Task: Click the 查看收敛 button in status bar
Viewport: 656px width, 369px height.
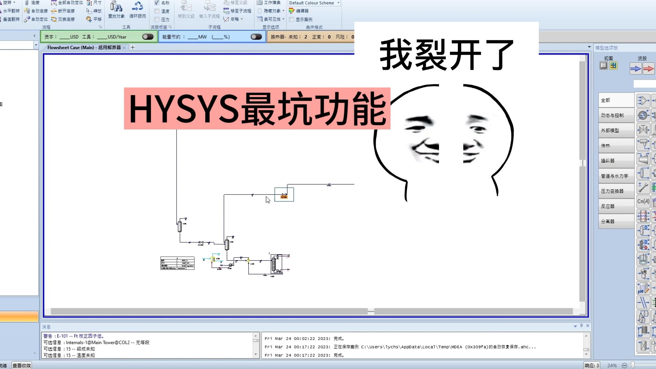Action: tap(22, 365)
